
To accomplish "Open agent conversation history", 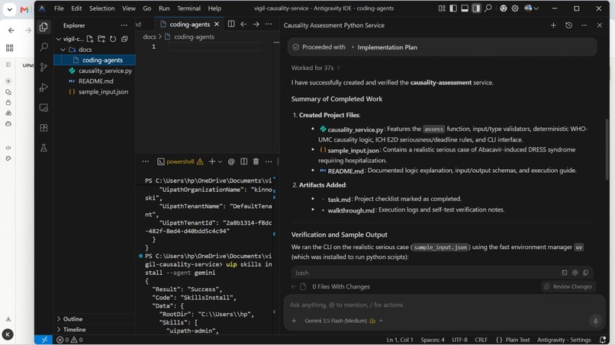I will pyautogui.click(x=568, y=25).
